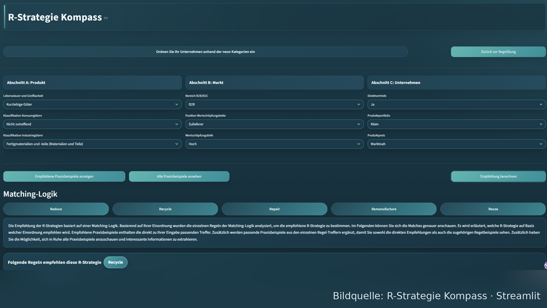Screen dimensions: 547x308
Task: Open the Direktvertrieb dropdown
Action: pos(457,104)
